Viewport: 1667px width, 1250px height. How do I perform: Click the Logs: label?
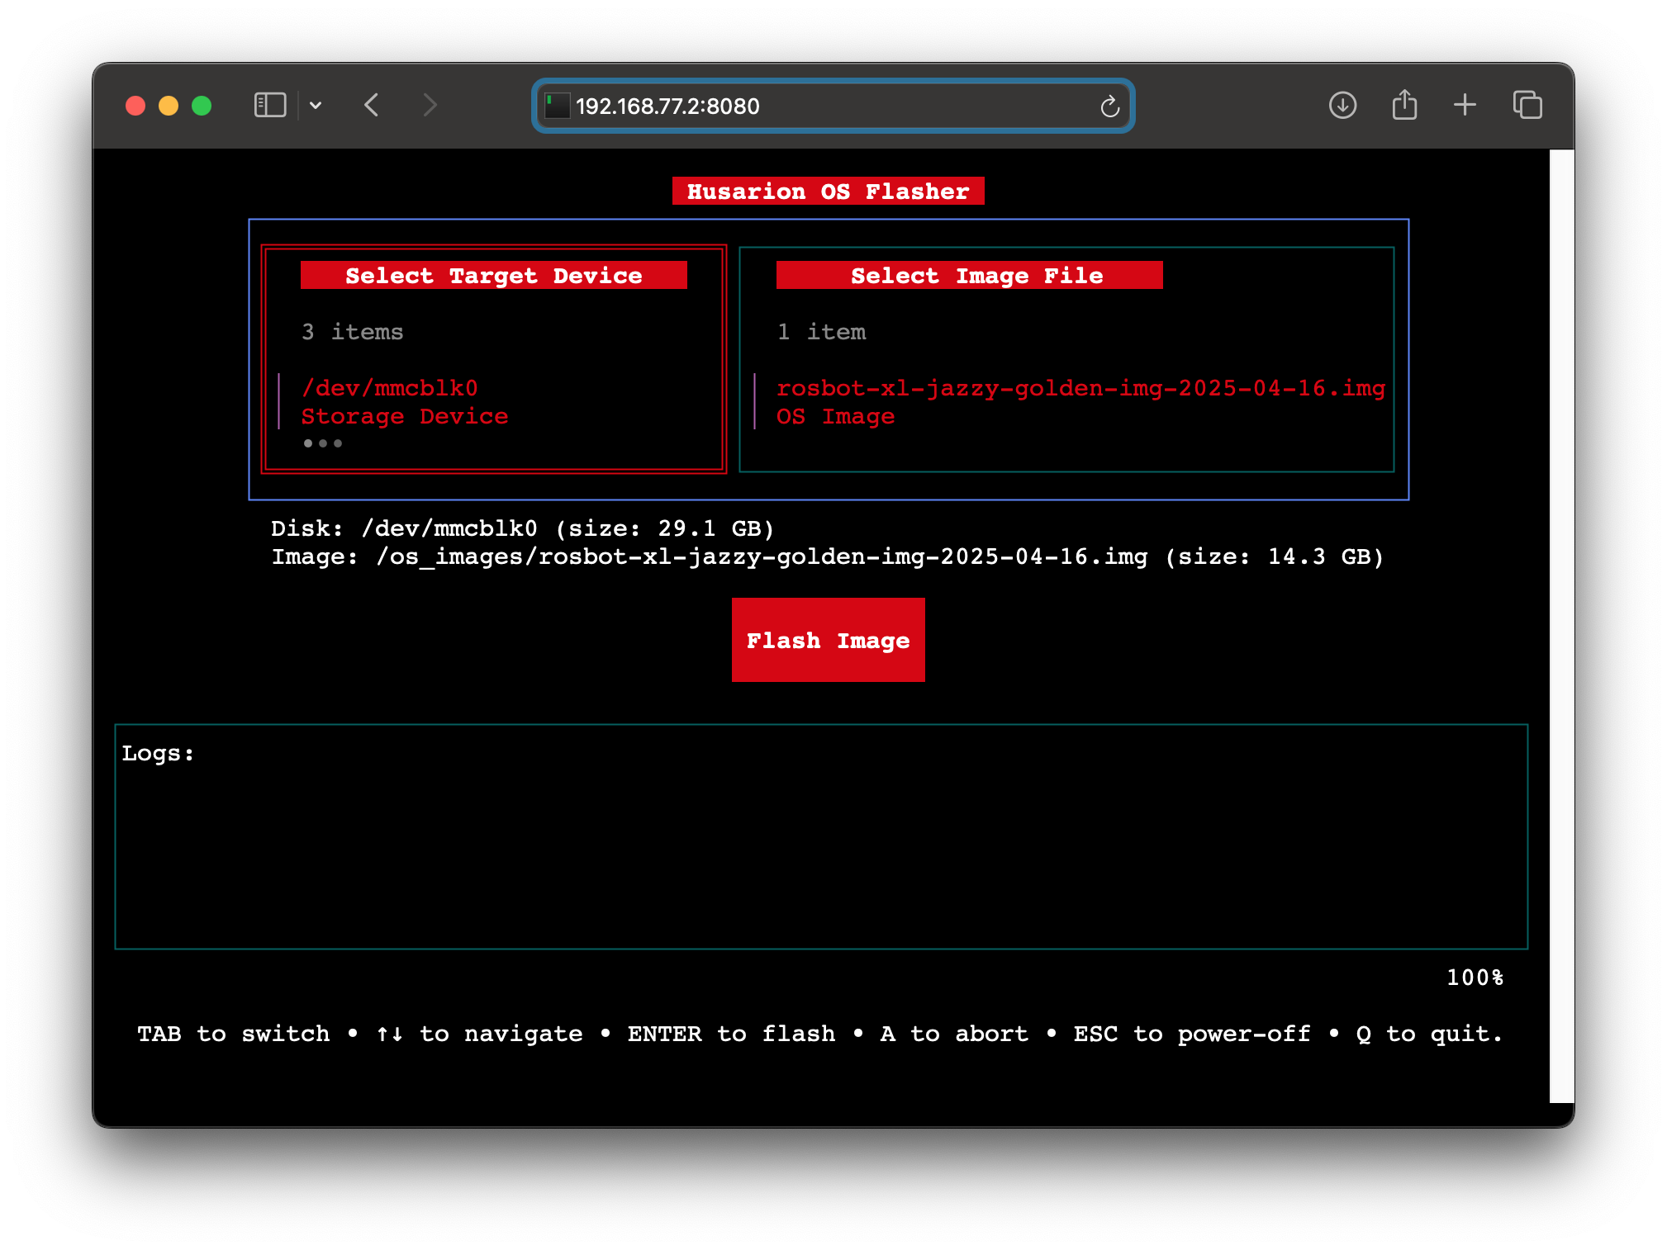tap(158, 753)
